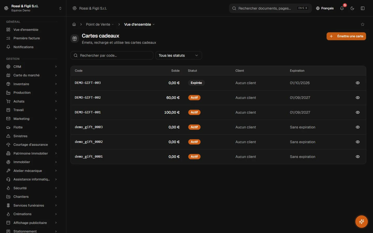View details of DEMO-GIFT-003 via eye icon
Image resolution: width=373 pixels, height=233 pixels.
coord(358,83)
